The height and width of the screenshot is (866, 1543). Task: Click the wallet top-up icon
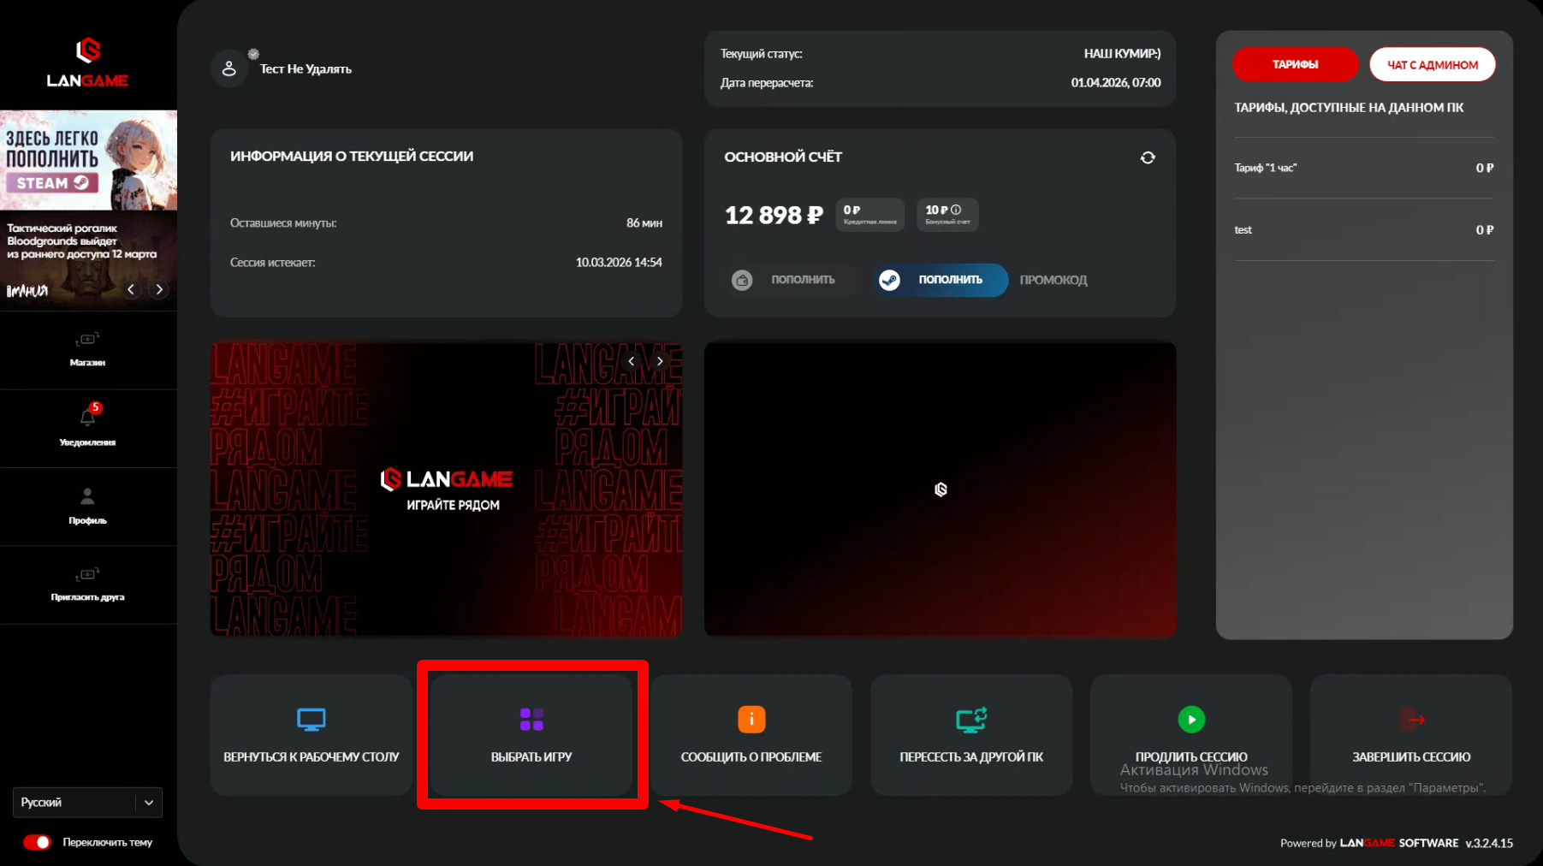pyautogui.click(x=742, y=280)
